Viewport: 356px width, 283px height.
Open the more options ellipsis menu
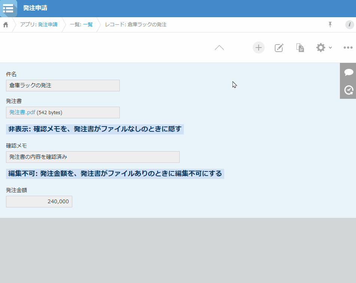[x=348, y=48]
